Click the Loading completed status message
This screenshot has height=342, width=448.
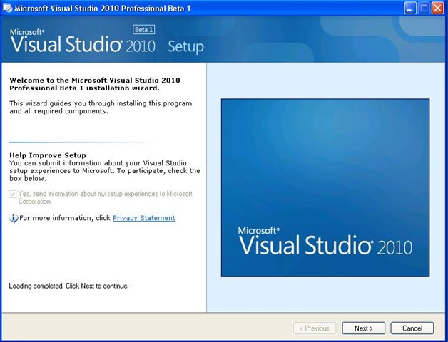click(68, 286)
